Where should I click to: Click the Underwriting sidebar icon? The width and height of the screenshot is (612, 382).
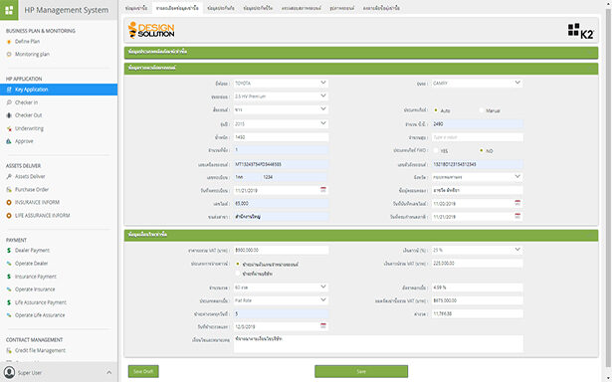coord(9,128)
